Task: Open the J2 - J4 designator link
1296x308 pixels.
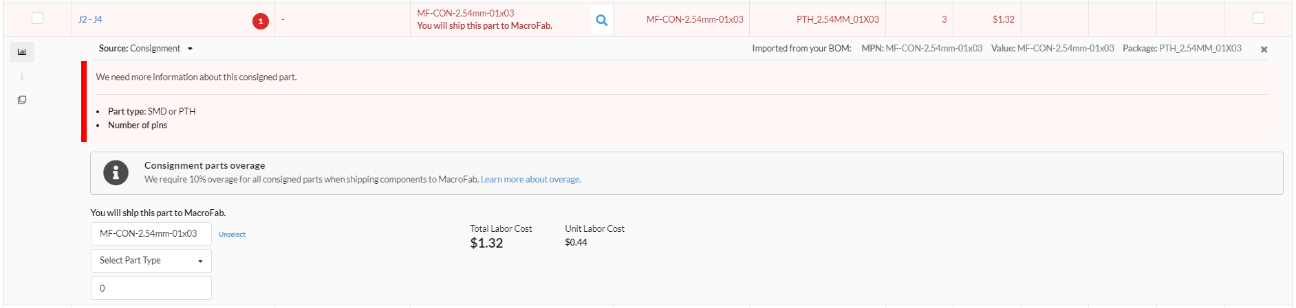Action: [x=90, y=19]
